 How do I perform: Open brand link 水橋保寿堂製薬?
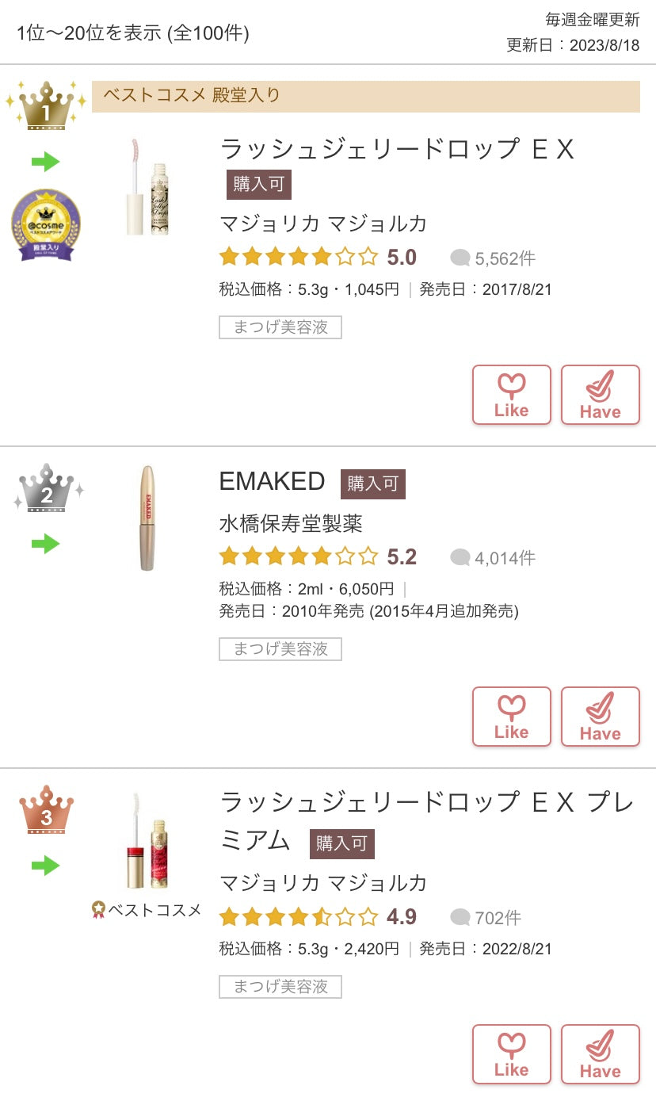click(291, 523)
